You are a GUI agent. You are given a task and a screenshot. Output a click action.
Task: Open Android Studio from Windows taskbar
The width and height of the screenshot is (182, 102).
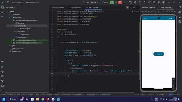tap(53, 99)
